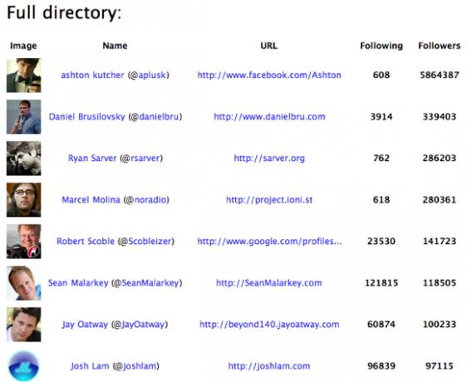Visit http://www.facebook.com/Ashton URL
The image size is (467, 382).
pyautogui.click(x=269, y=75)
